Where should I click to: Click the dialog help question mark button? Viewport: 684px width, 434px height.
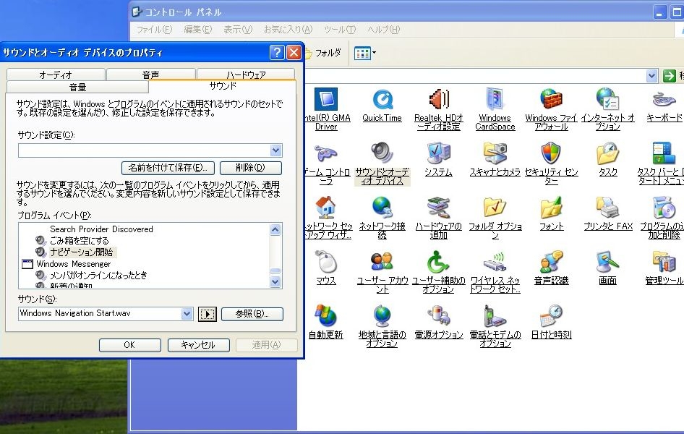pos(277,53)
